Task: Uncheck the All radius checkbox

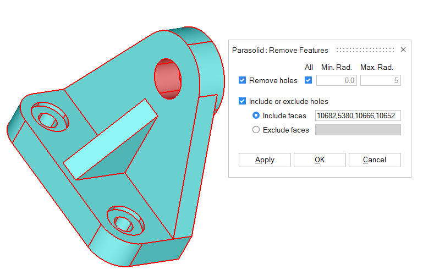Action: [x=308, y=80]
